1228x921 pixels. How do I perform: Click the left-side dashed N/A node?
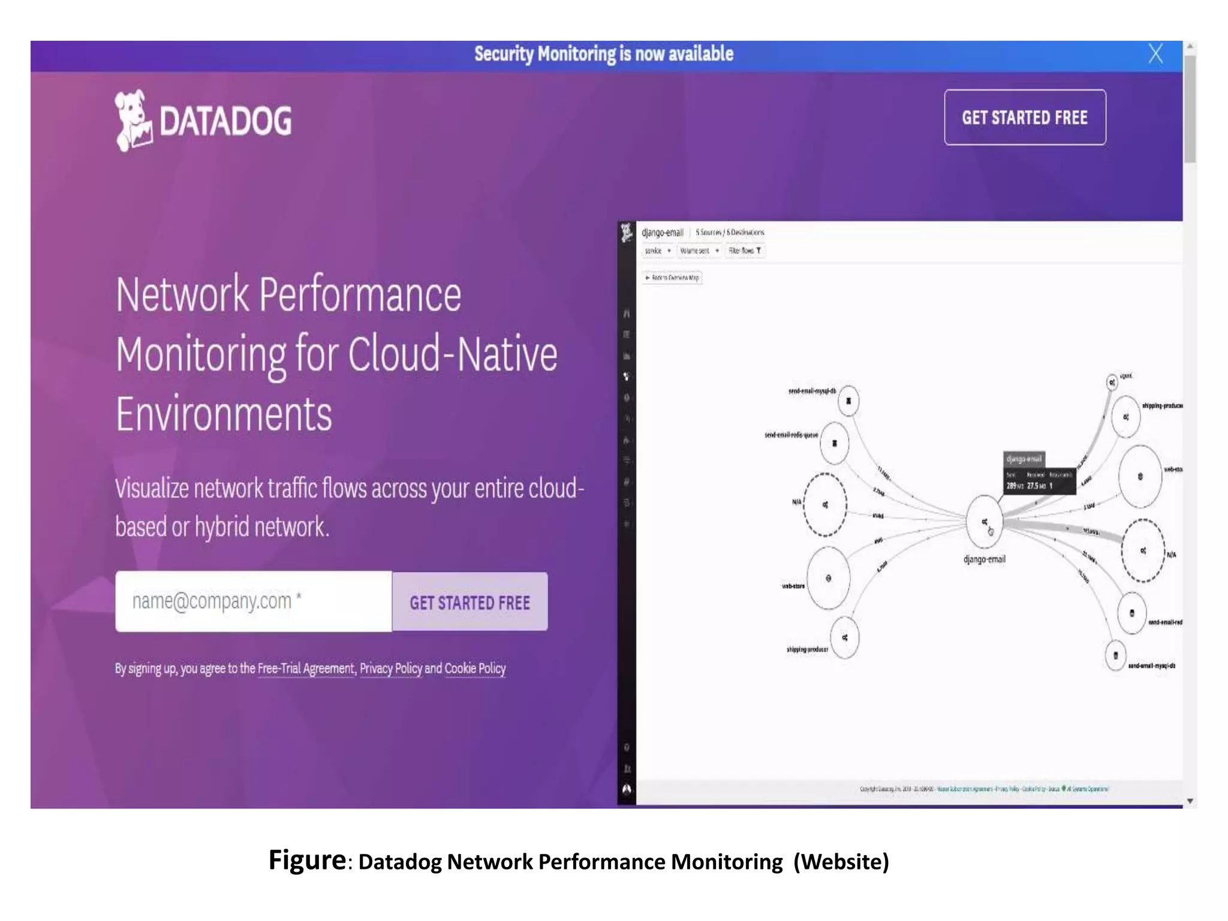click(x=825, y=505)
